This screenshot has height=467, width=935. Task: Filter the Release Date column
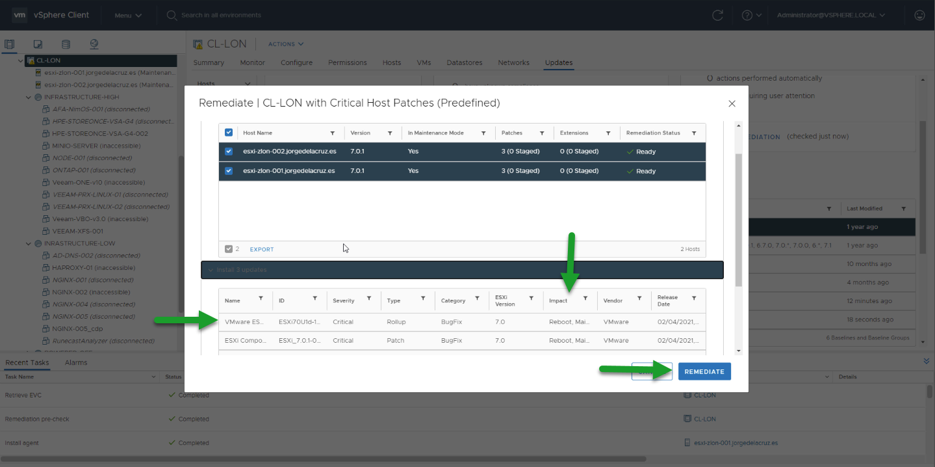(694, 298)
